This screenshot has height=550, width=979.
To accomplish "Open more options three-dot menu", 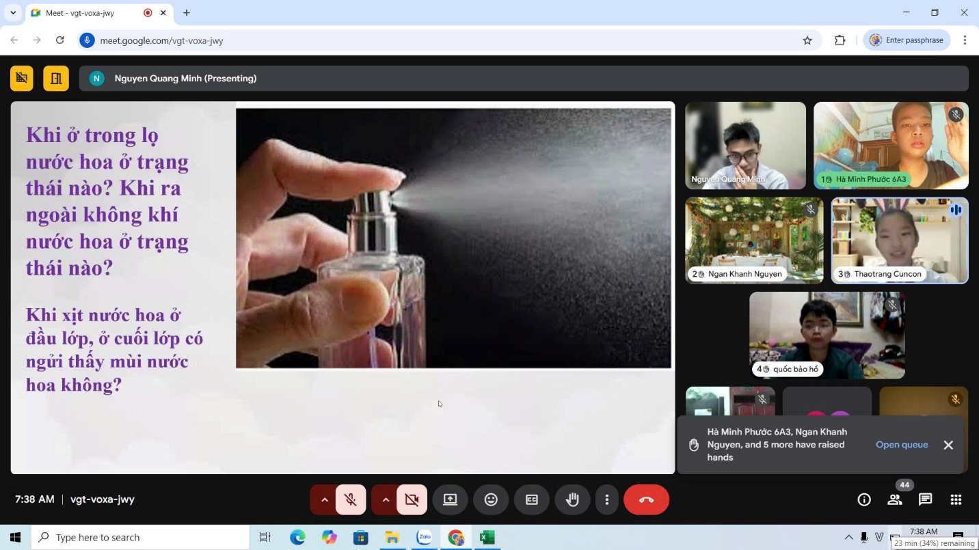I will tap(606, 499).
